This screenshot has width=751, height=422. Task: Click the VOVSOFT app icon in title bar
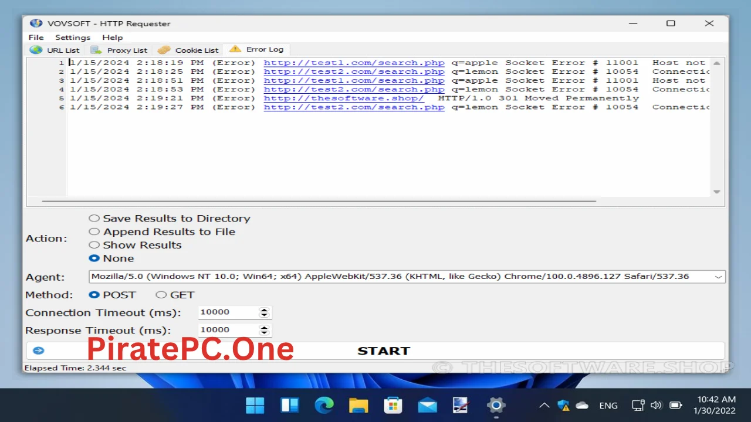coord(36,23)
